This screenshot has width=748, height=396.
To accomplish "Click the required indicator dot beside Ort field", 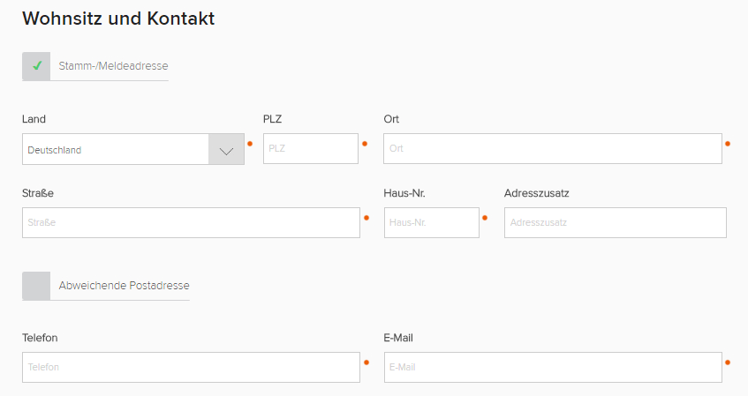I will pos(728,143).
